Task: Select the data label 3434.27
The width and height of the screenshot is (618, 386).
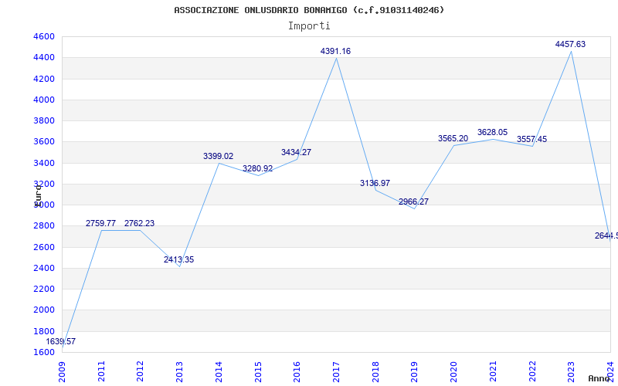Action: click(297, 152)
